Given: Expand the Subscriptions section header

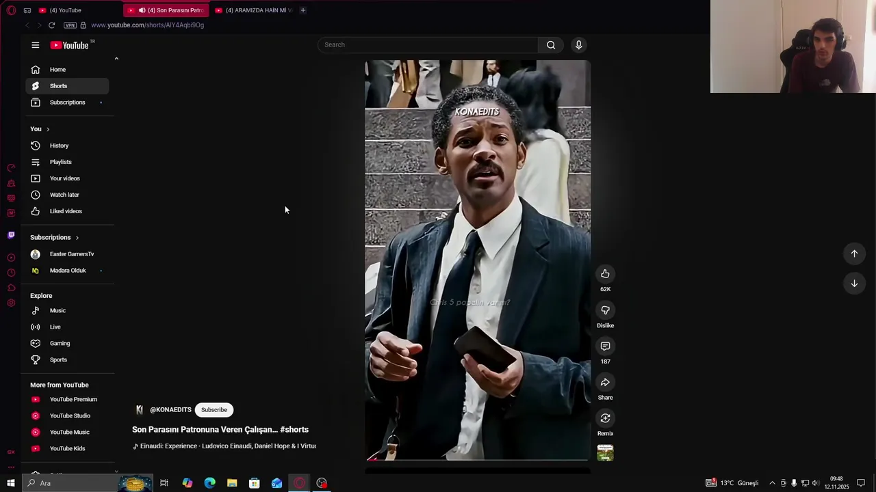Looking at the screenshot, I should tap(55, 238).
